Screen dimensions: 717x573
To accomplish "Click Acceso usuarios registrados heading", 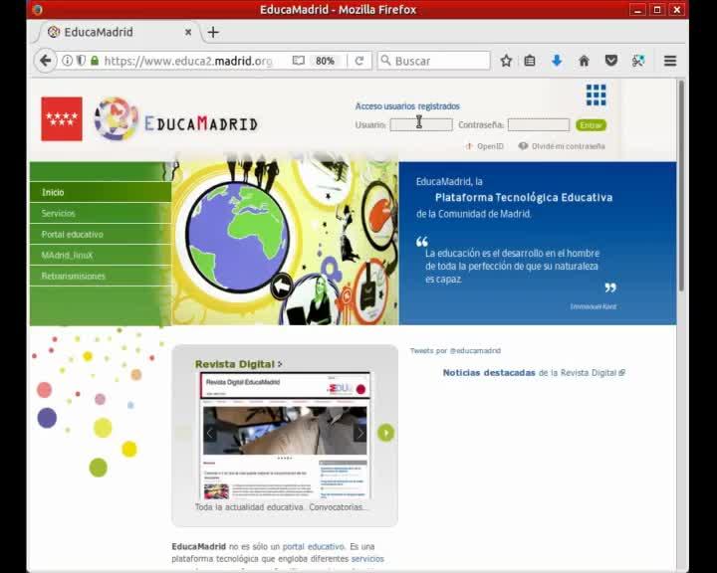I will [x=407, y=106].
